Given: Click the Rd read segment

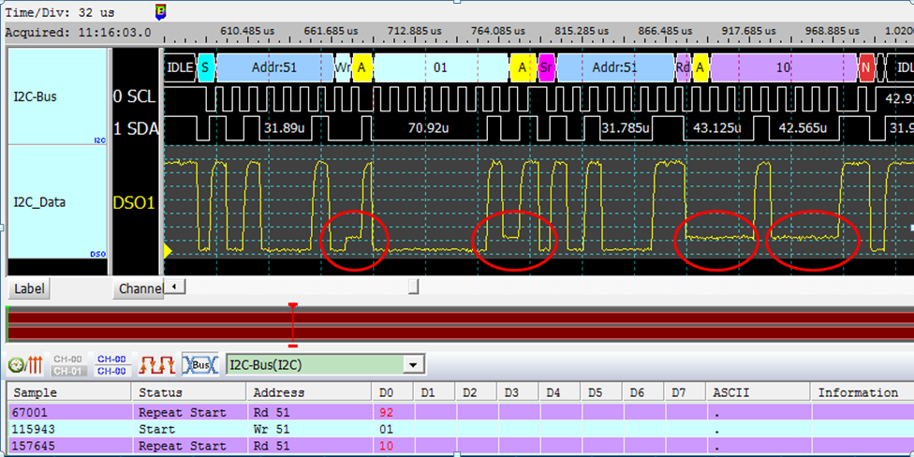Looking at the screenshot, I should coord(684,67).
